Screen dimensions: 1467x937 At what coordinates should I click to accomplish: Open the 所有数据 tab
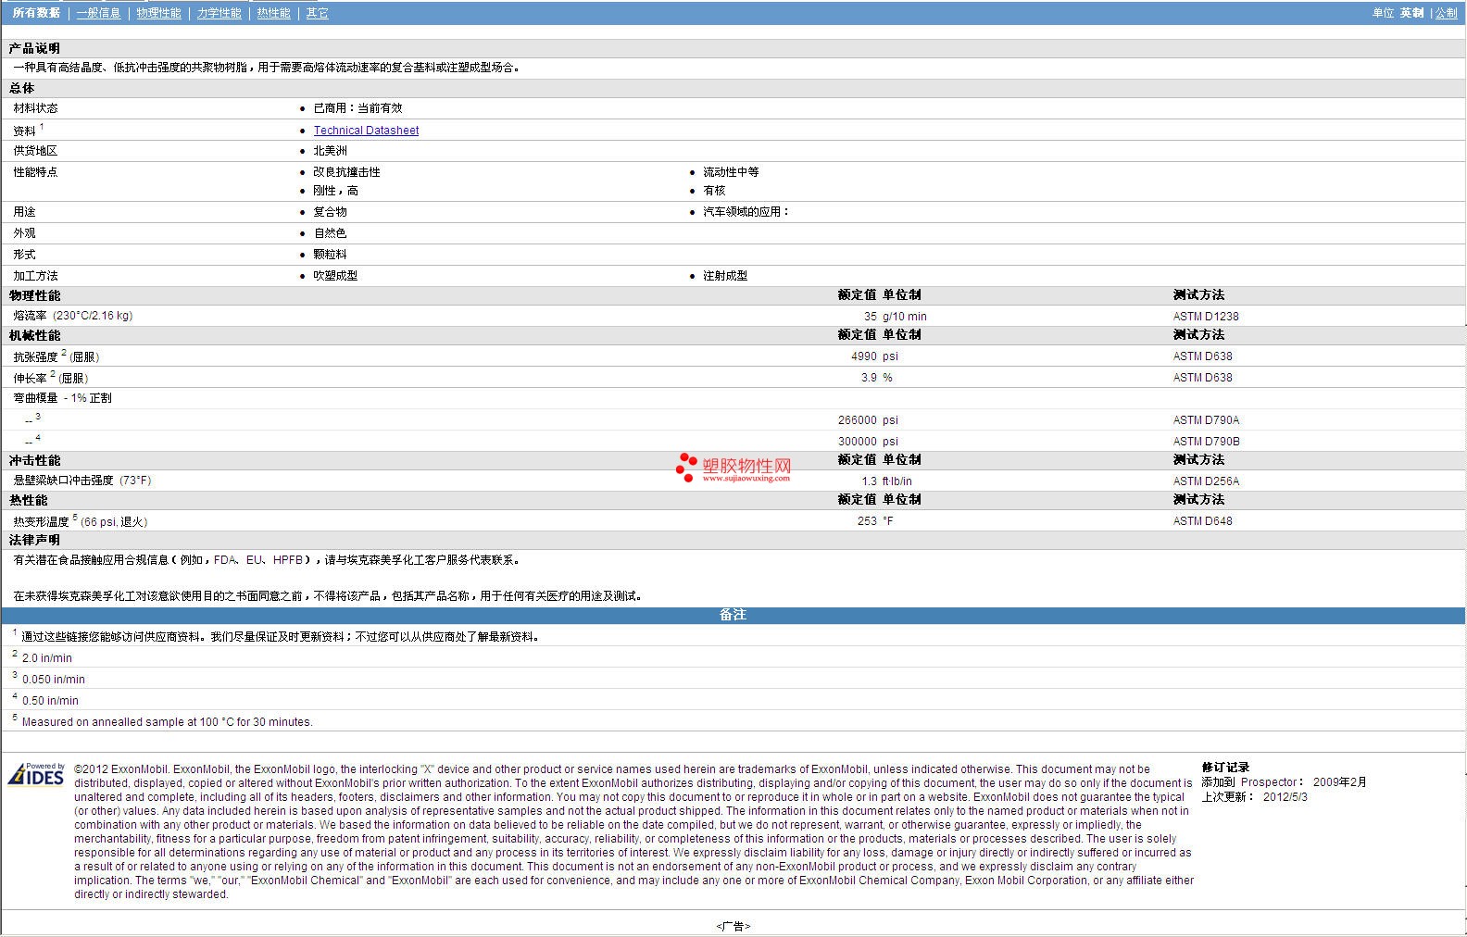click(36, 13)
